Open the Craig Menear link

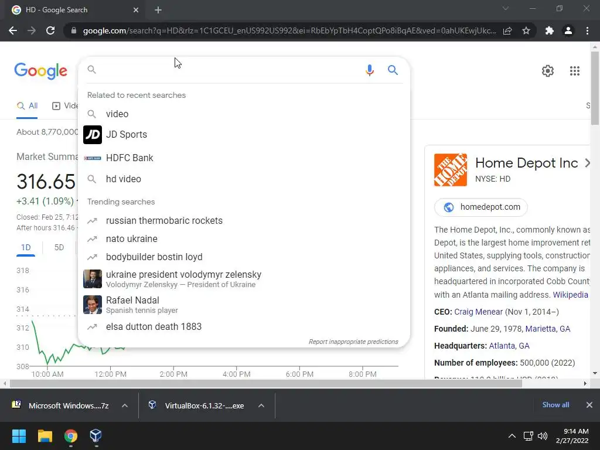478,312
